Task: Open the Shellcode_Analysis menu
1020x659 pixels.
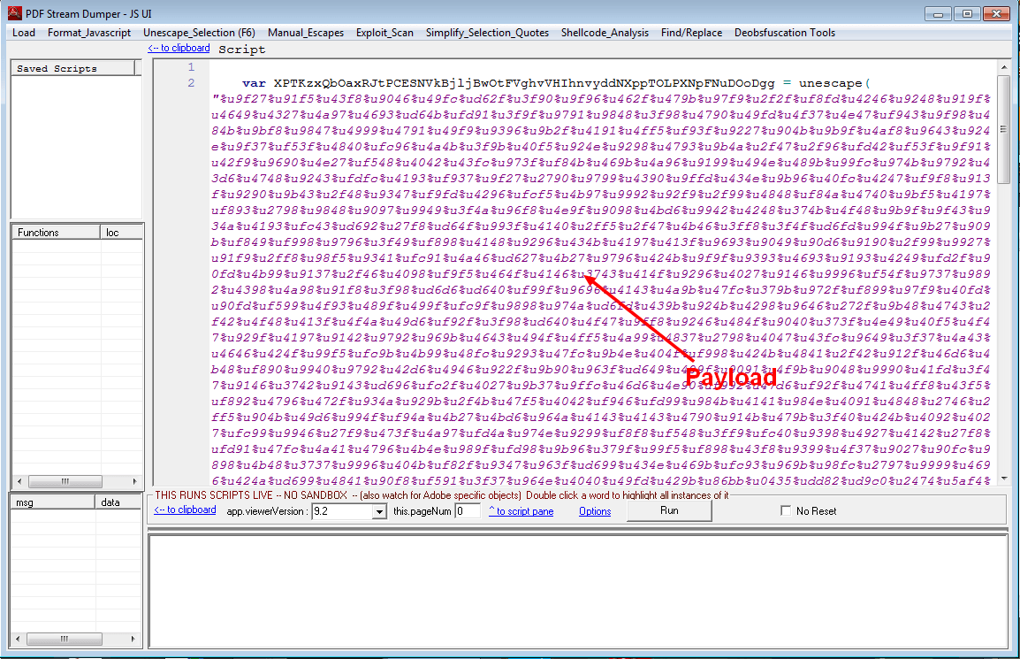Action: (605, 33)
